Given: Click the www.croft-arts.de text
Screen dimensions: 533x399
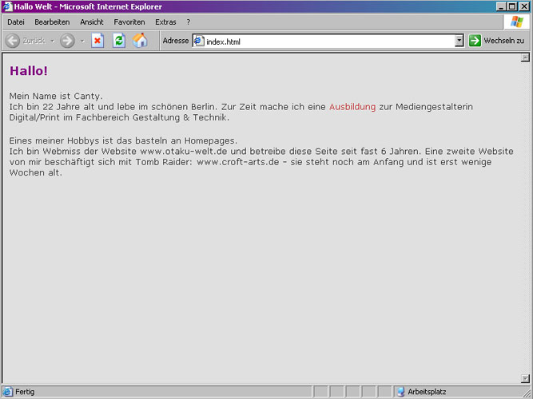Looking at the screenshot, I should click(238, 162).
